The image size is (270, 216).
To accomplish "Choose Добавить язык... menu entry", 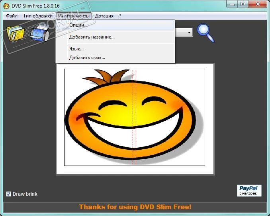I will 87,58.
